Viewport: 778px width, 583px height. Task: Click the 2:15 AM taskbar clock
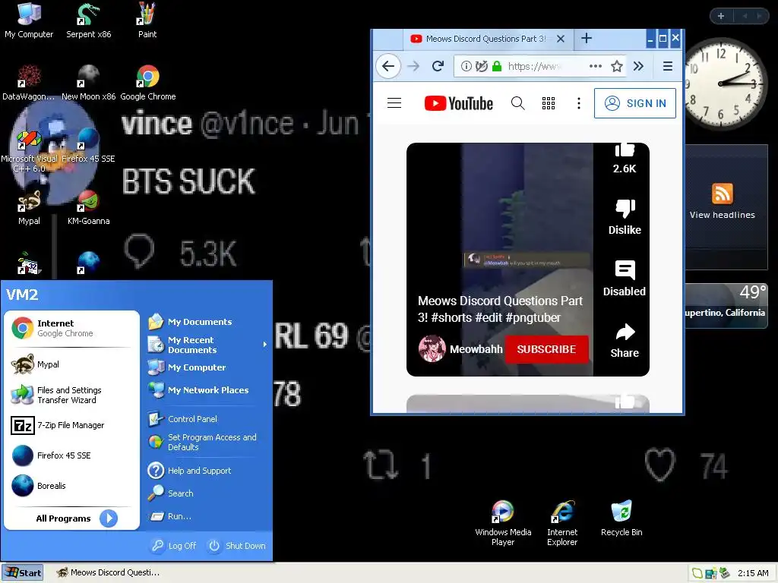click(753, 573)
